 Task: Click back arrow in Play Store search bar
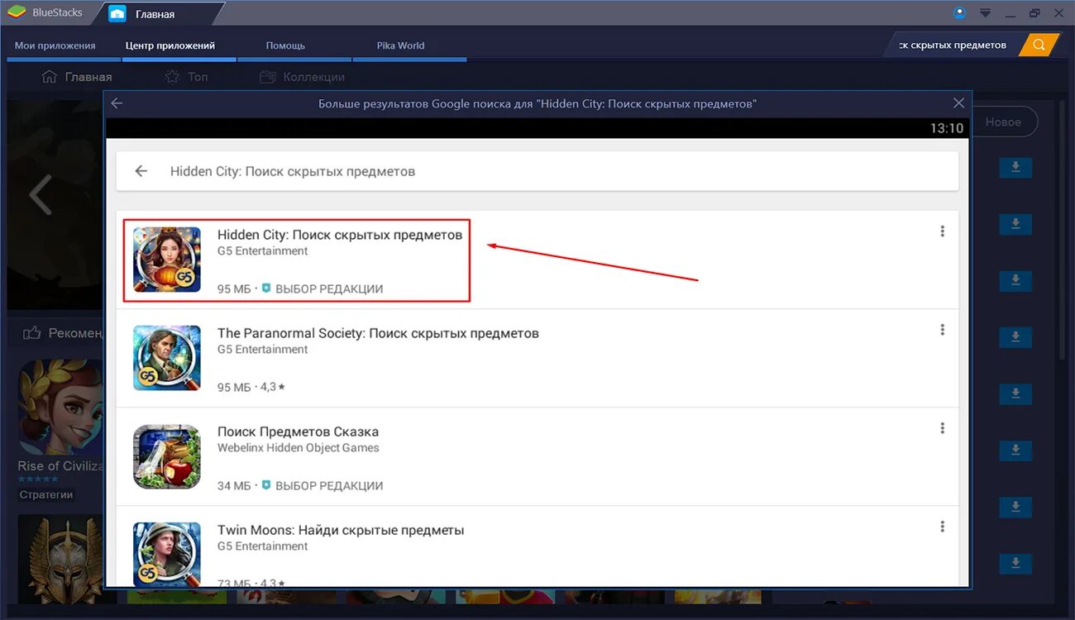tap(141, 171)
